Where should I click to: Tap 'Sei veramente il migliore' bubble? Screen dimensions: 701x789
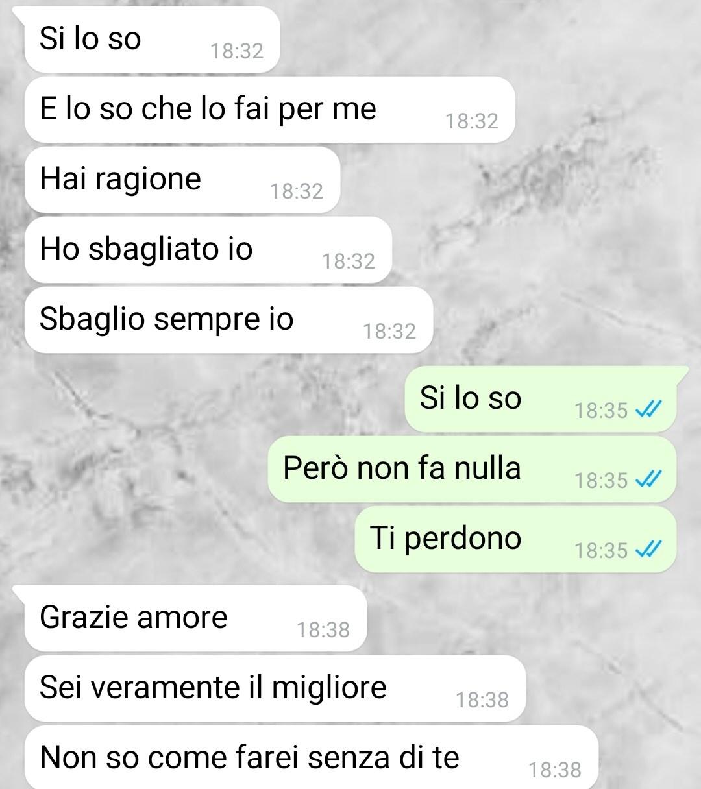tap(275, 688)
